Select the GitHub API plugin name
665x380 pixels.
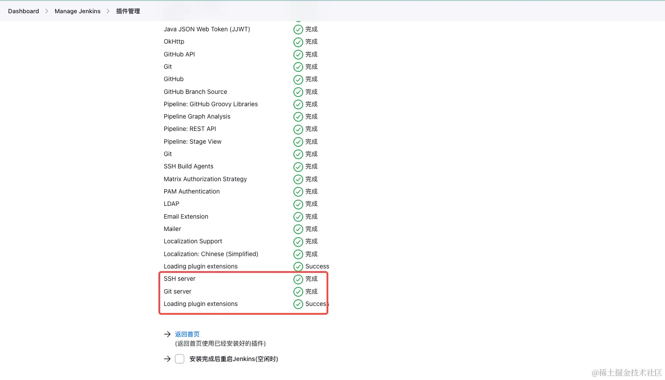179,54
